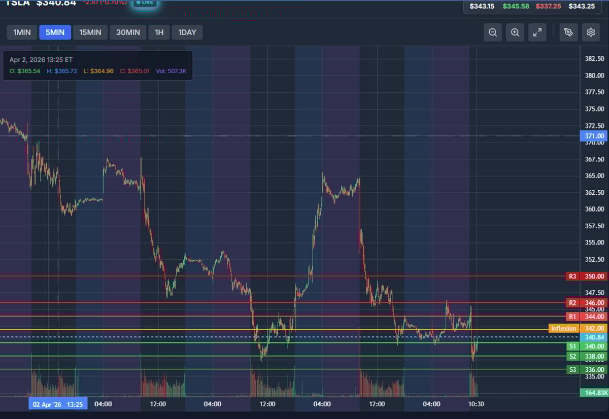Expand the chart to fullscreen
This screenshot has width=609, height=419.
click(537, 32)
